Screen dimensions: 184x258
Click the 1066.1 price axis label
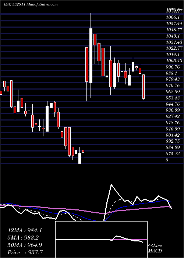[x=172, y=17]
